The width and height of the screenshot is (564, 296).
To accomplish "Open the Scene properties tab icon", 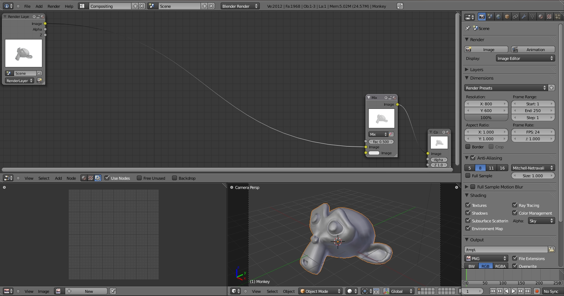I will point(490,17).
